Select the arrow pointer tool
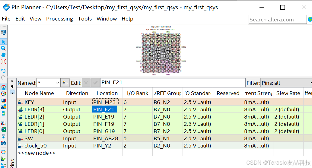 [x=3, y=42]
